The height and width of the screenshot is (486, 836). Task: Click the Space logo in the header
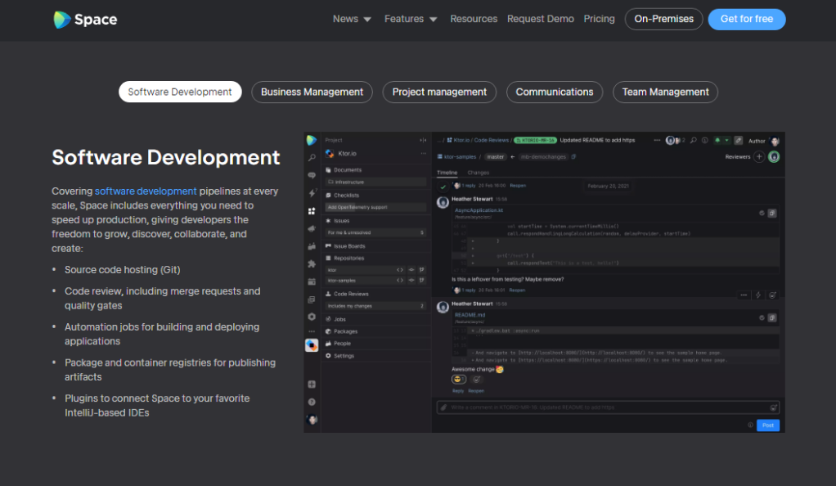[85, 19]
